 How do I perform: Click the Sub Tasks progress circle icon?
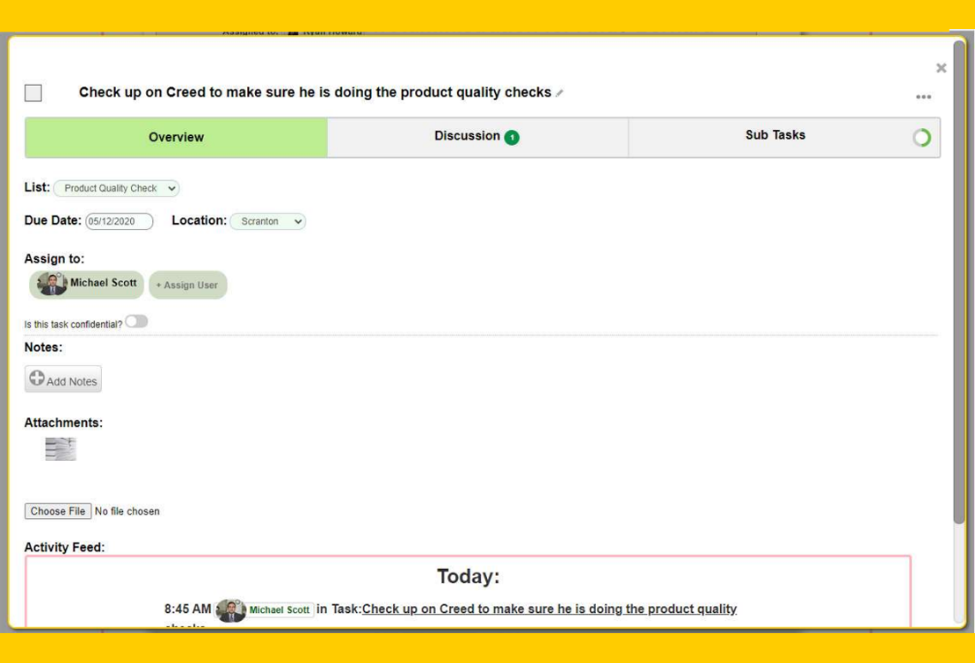click(921, 138)
